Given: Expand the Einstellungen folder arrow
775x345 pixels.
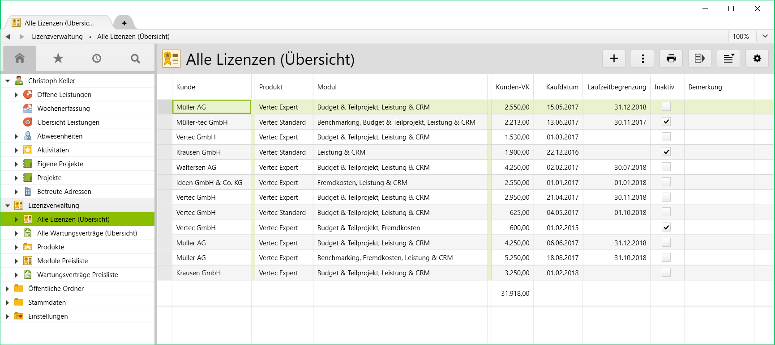Looking at the screenshot, I should pyautogui.click(x=8, y=316).
